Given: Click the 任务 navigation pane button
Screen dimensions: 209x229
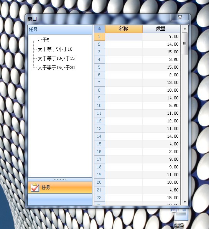Looking at the screenshot, I should pos(60,187).
